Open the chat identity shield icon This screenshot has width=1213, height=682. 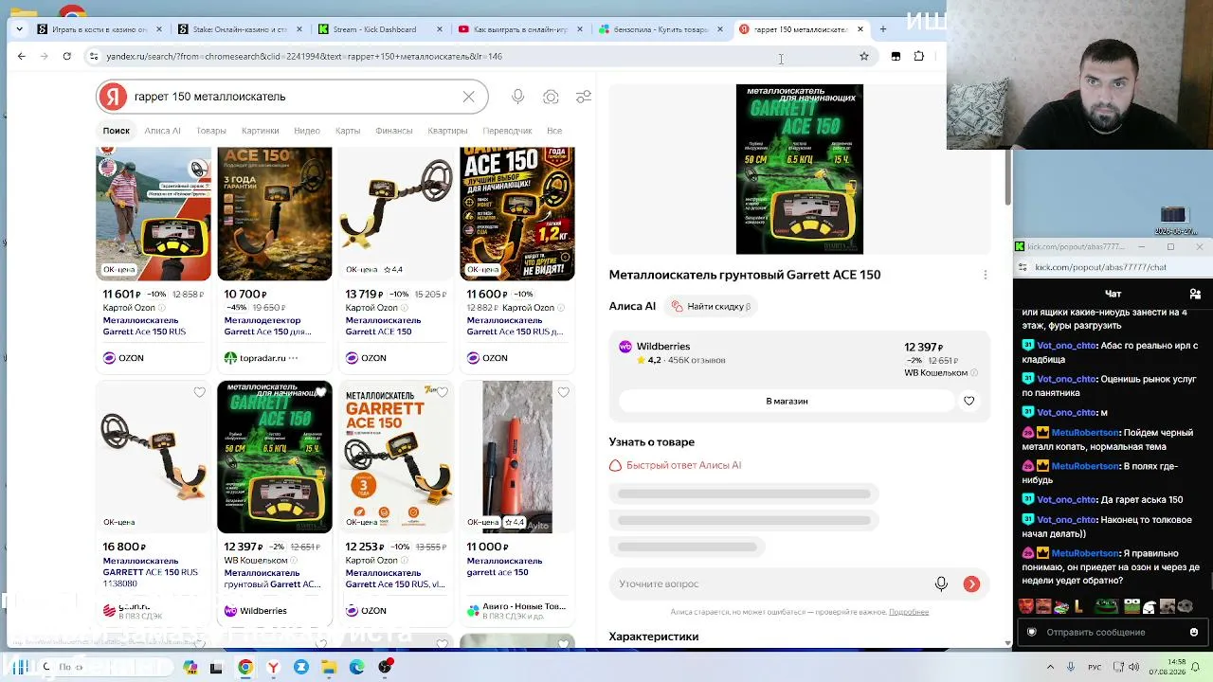(1032, 632)
